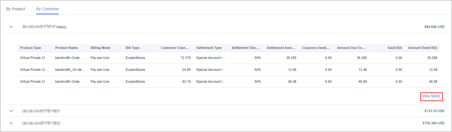Click the first row's Virtual Private Cl... cell
The width and height of the screenshot is (452, 132).
tap(34, 58)
